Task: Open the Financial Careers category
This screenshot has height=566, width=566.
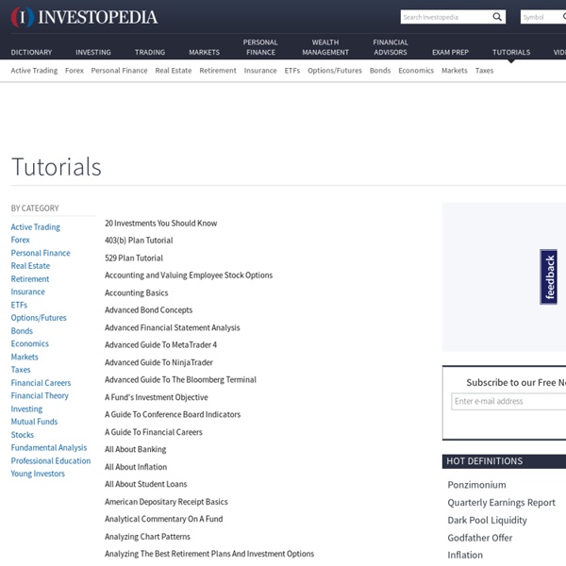Action: coord(41,383)
